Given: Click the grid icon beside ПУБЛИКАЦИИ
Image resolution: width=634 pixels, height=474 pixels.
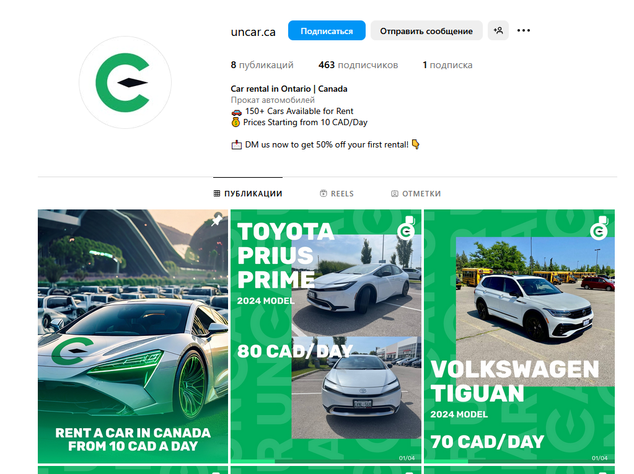Looking at the screenshot, I should click(x=217, y=193).
